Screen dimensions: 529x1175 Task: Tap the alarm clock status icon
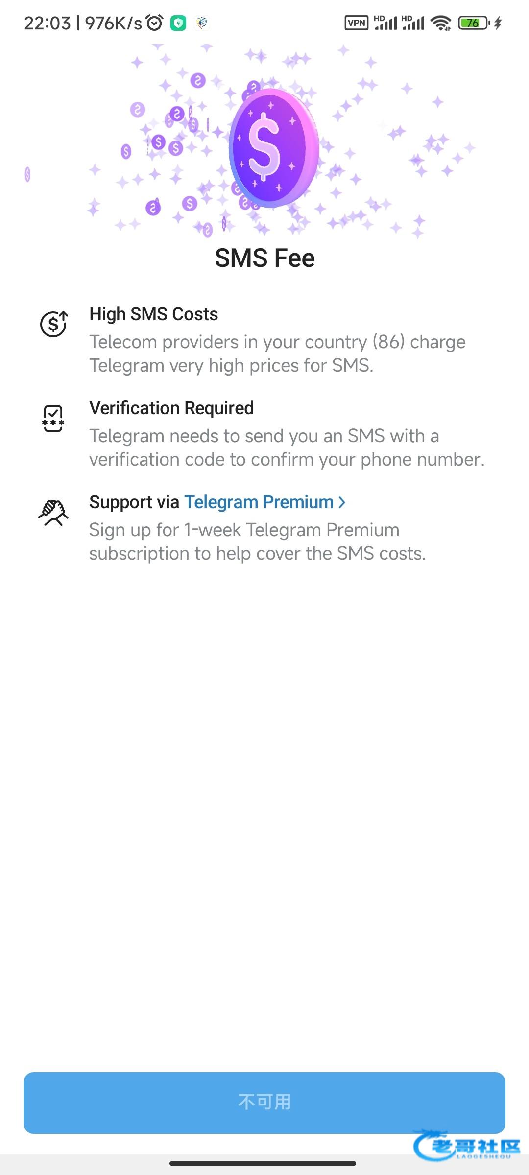tap(155, 23)
